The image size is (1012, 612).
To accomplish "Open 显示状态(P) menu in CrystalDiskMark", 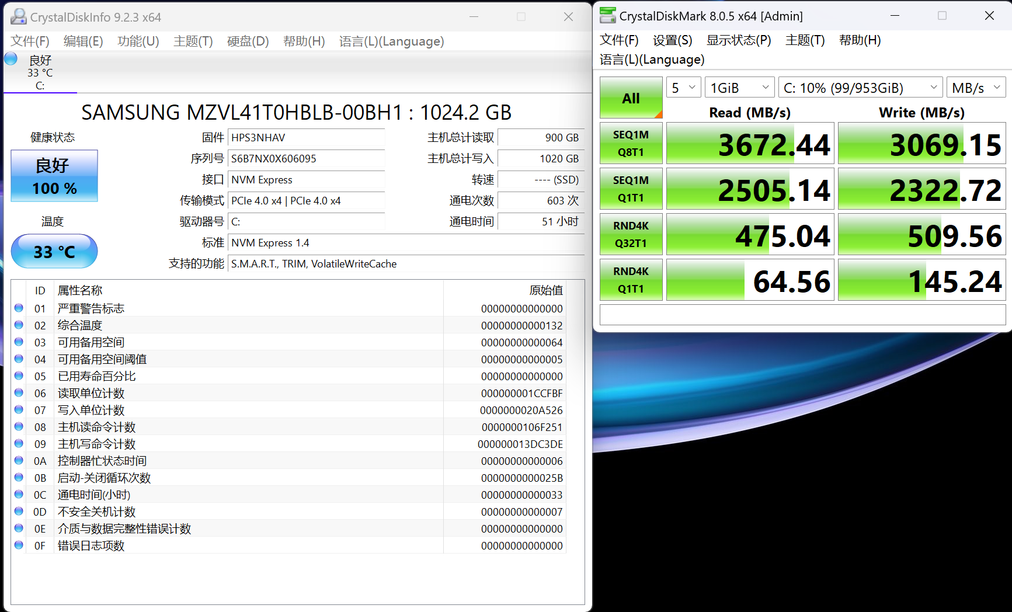I will point(739,40).
